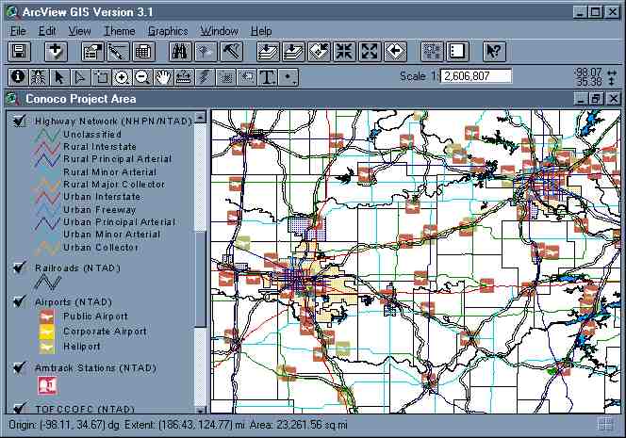Select the bug-shaped tool beside Identify
This screenshot has height=438, width=626.
click(39, 77)
